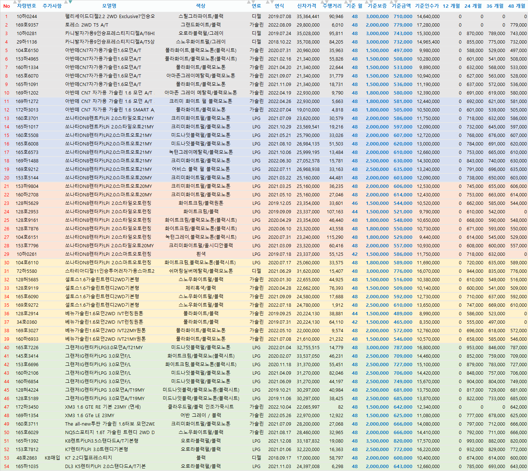Click the descending sort triangle left of 연료
Image resolution: width=528 pixels, height=471 pixels.
click(253, 2)
